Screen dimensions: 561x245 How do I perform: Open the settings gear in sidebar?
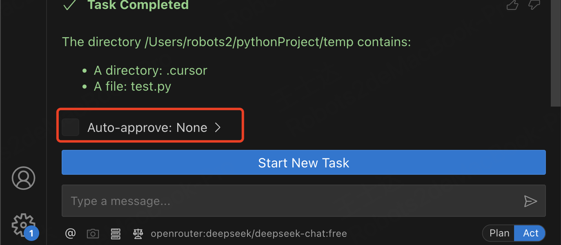click(23, 225)
